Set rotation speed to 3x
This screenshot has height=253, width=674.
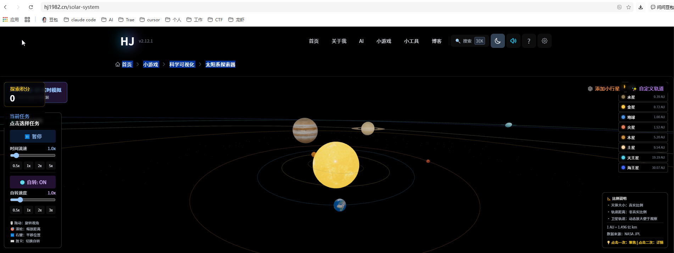click(51, 210)
